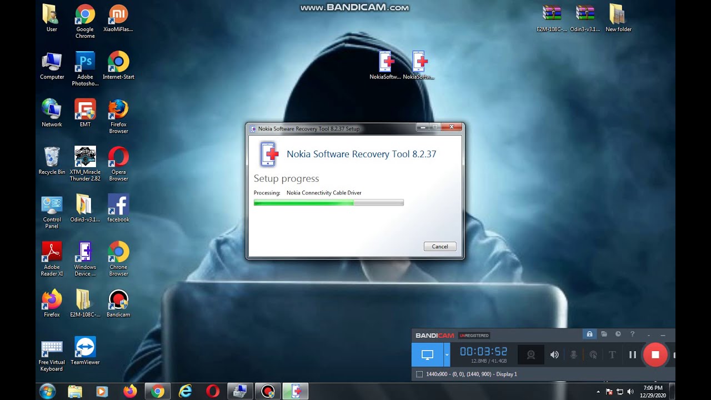This screenshot has width=711, height=400.
Task: Open Windows Media Player from taskbar
Action: (102, 392)
